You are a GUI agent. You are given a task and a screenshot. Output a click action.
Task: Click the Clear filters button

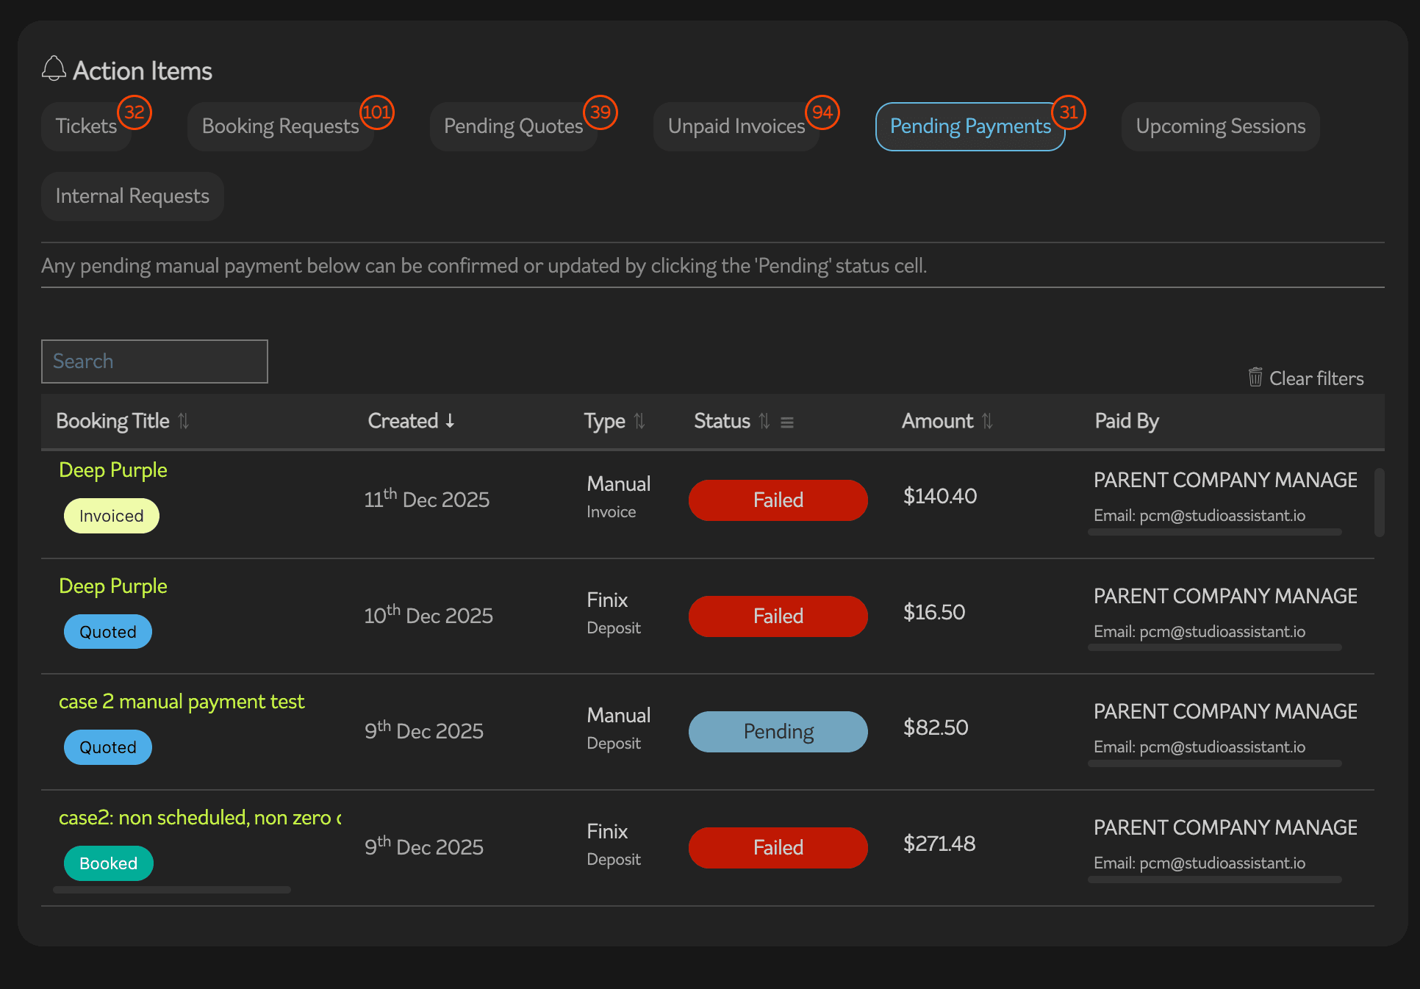click(x=1306, y=378)
